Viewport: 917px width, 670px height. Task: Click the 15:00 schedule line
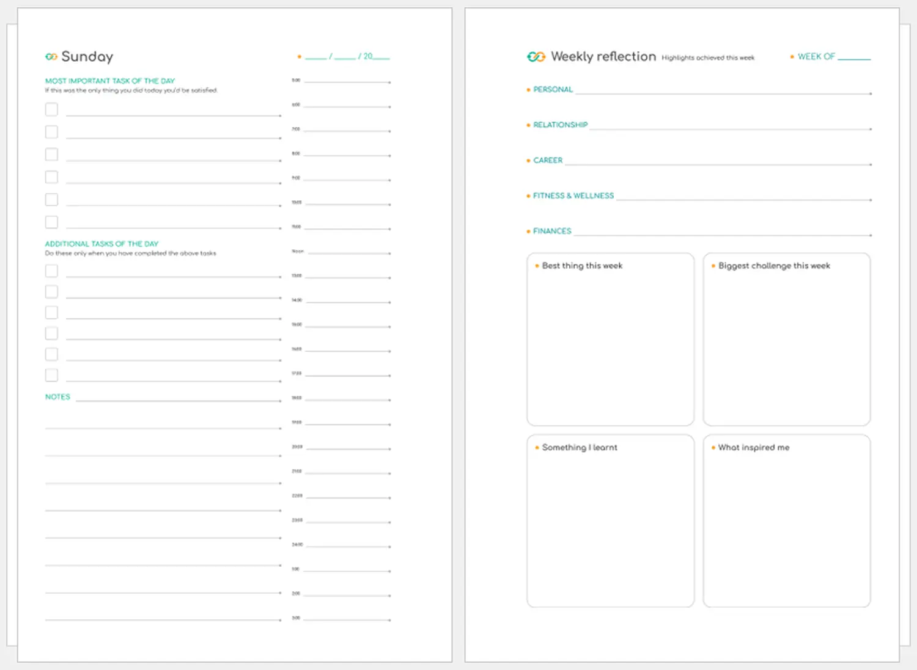click(347, 326)
